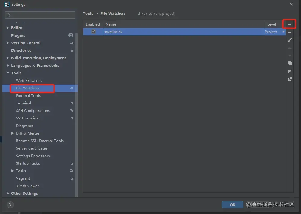Expand the Version Control node
This screenshot has height=214, width=301.
click(8, 43)
